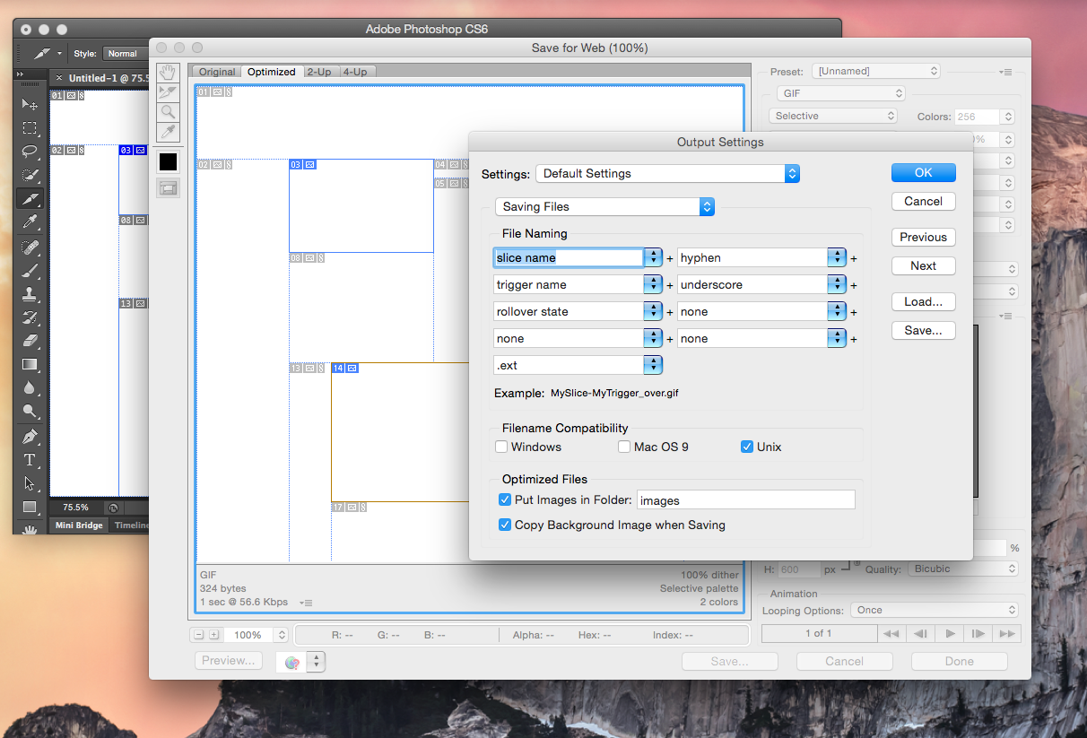The height and width of the screenshot is (738, 1087).
Task: Go to Previous output settings page
Action: (x=924, y=237)
